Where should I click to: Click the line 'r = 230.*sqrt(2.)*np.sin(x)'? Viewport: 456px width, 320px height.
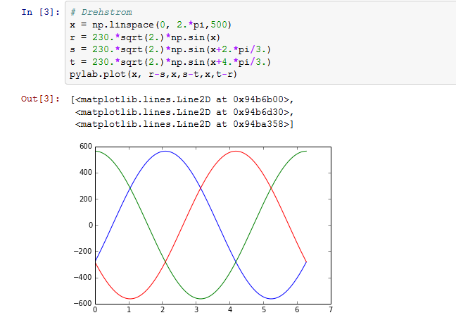[x=145, y=37]
